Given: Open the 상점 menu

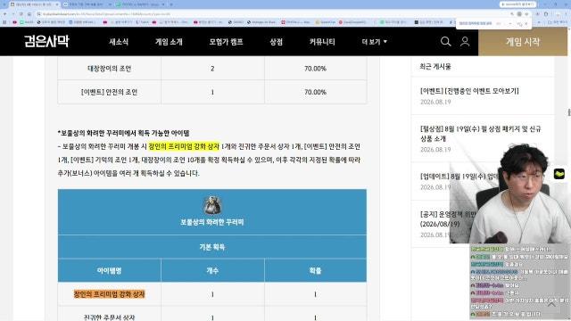Looking at the screenshot, I should (x=276, y=42).
